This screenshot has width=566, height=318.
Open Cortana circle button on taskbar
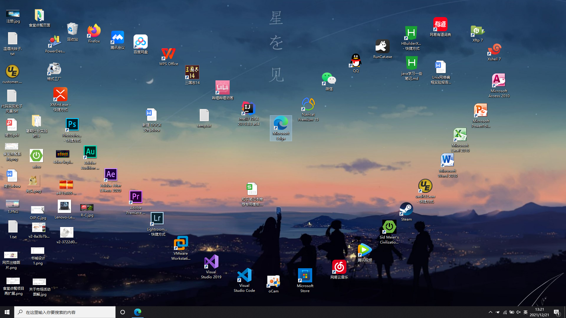(123, 312)
